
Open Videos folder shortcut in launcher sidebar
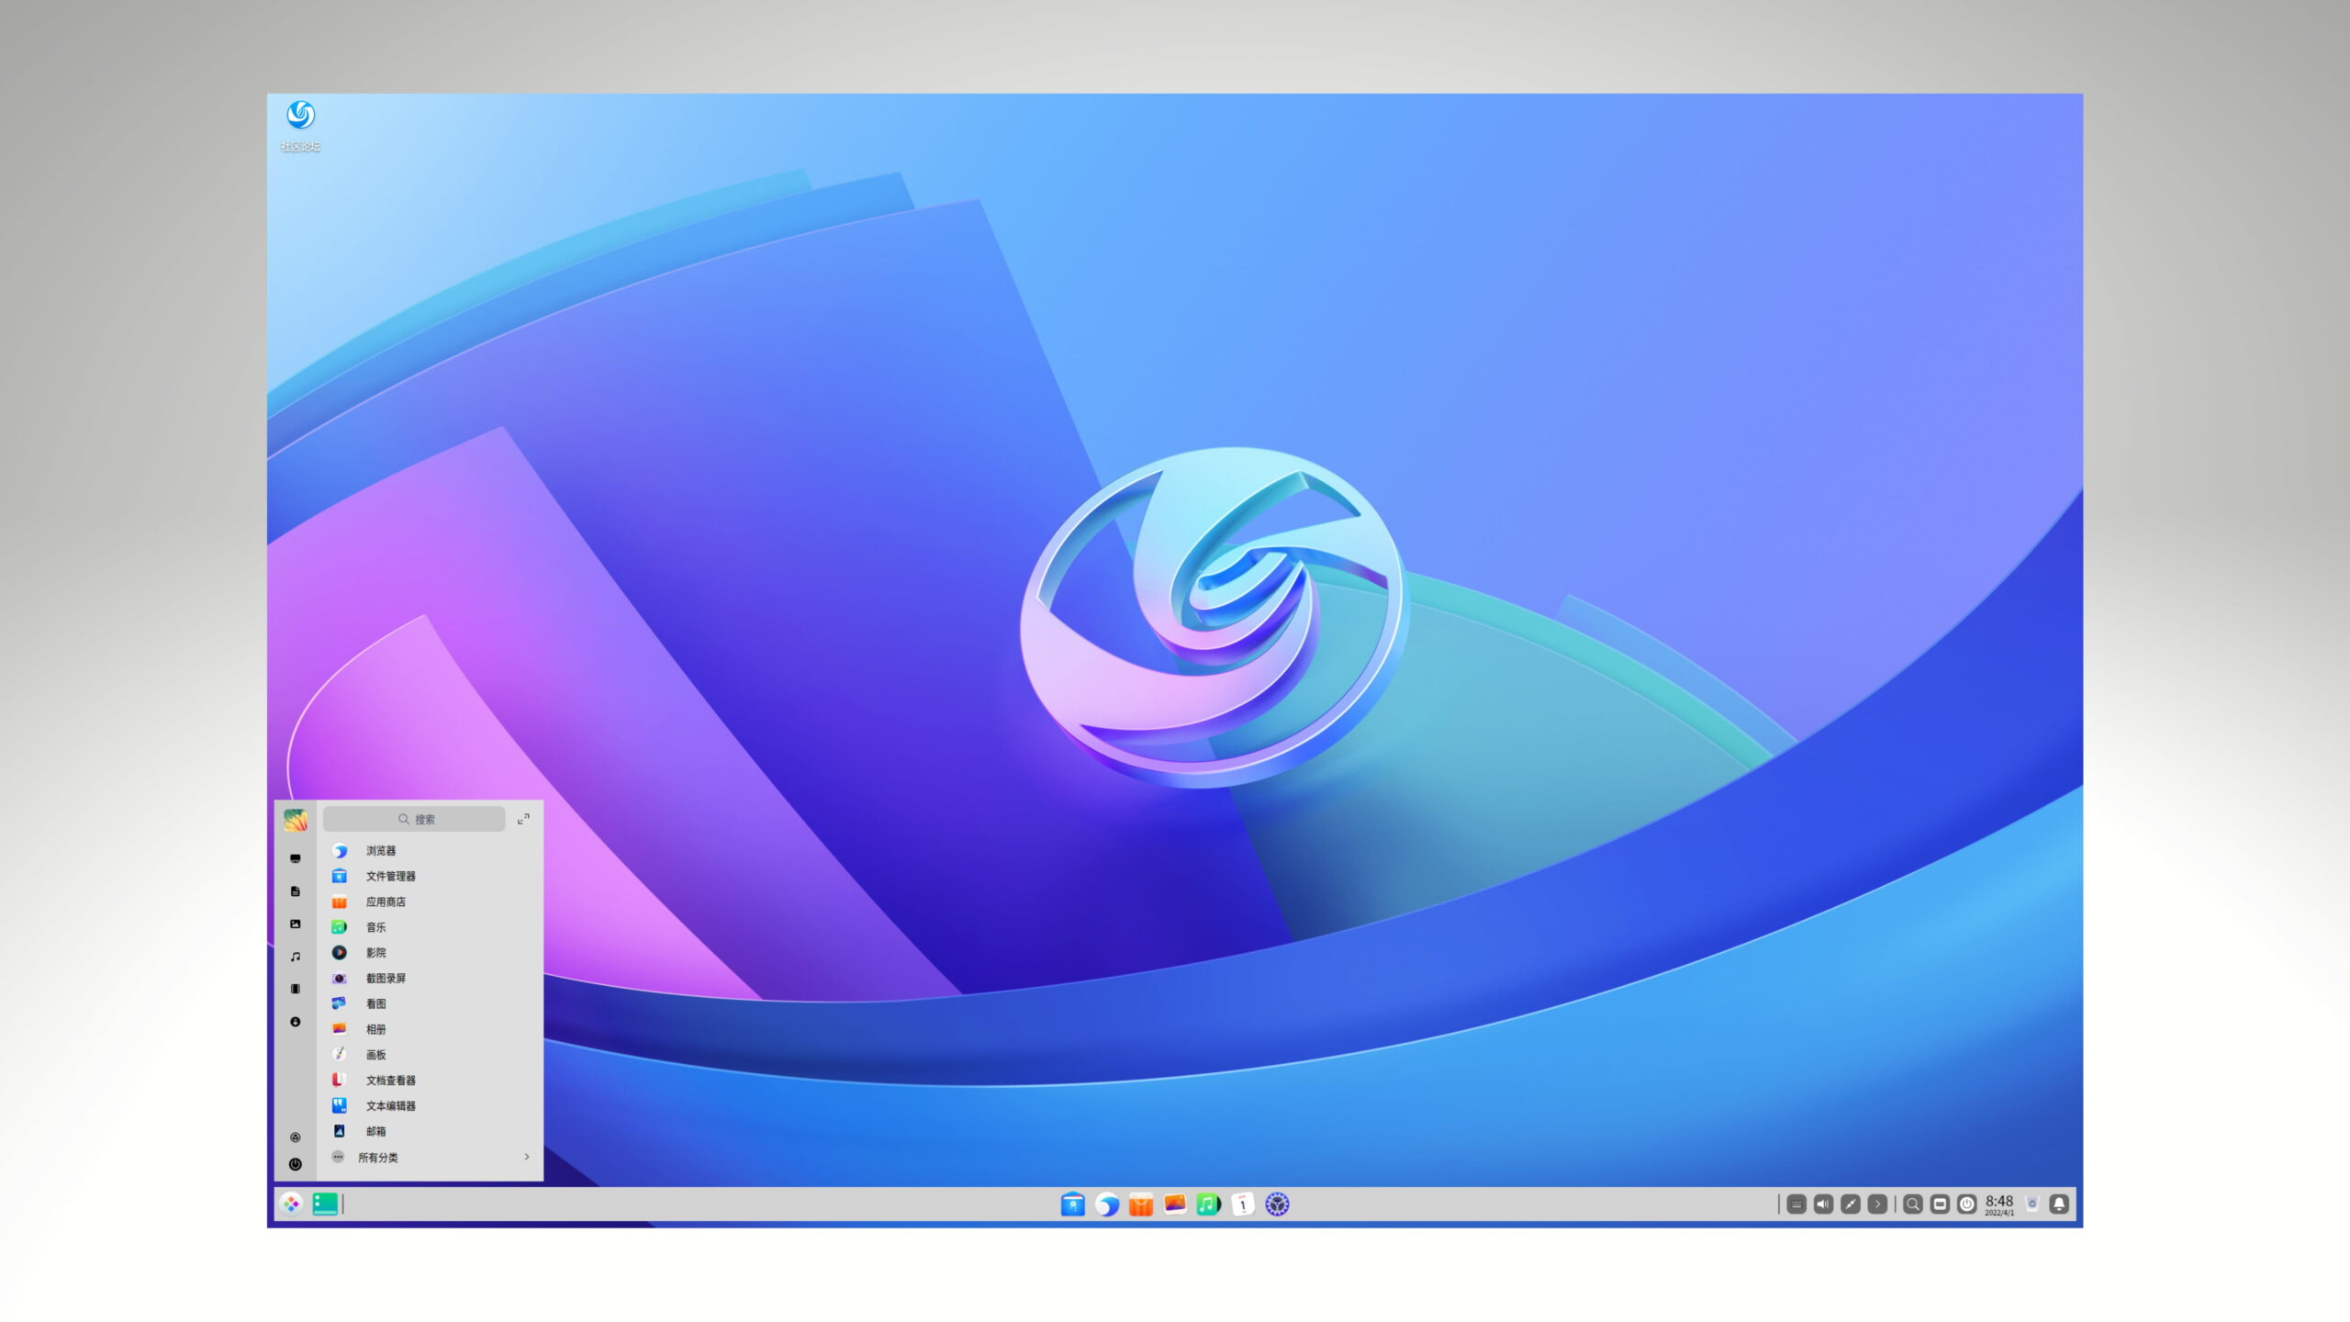click(296, 989)
